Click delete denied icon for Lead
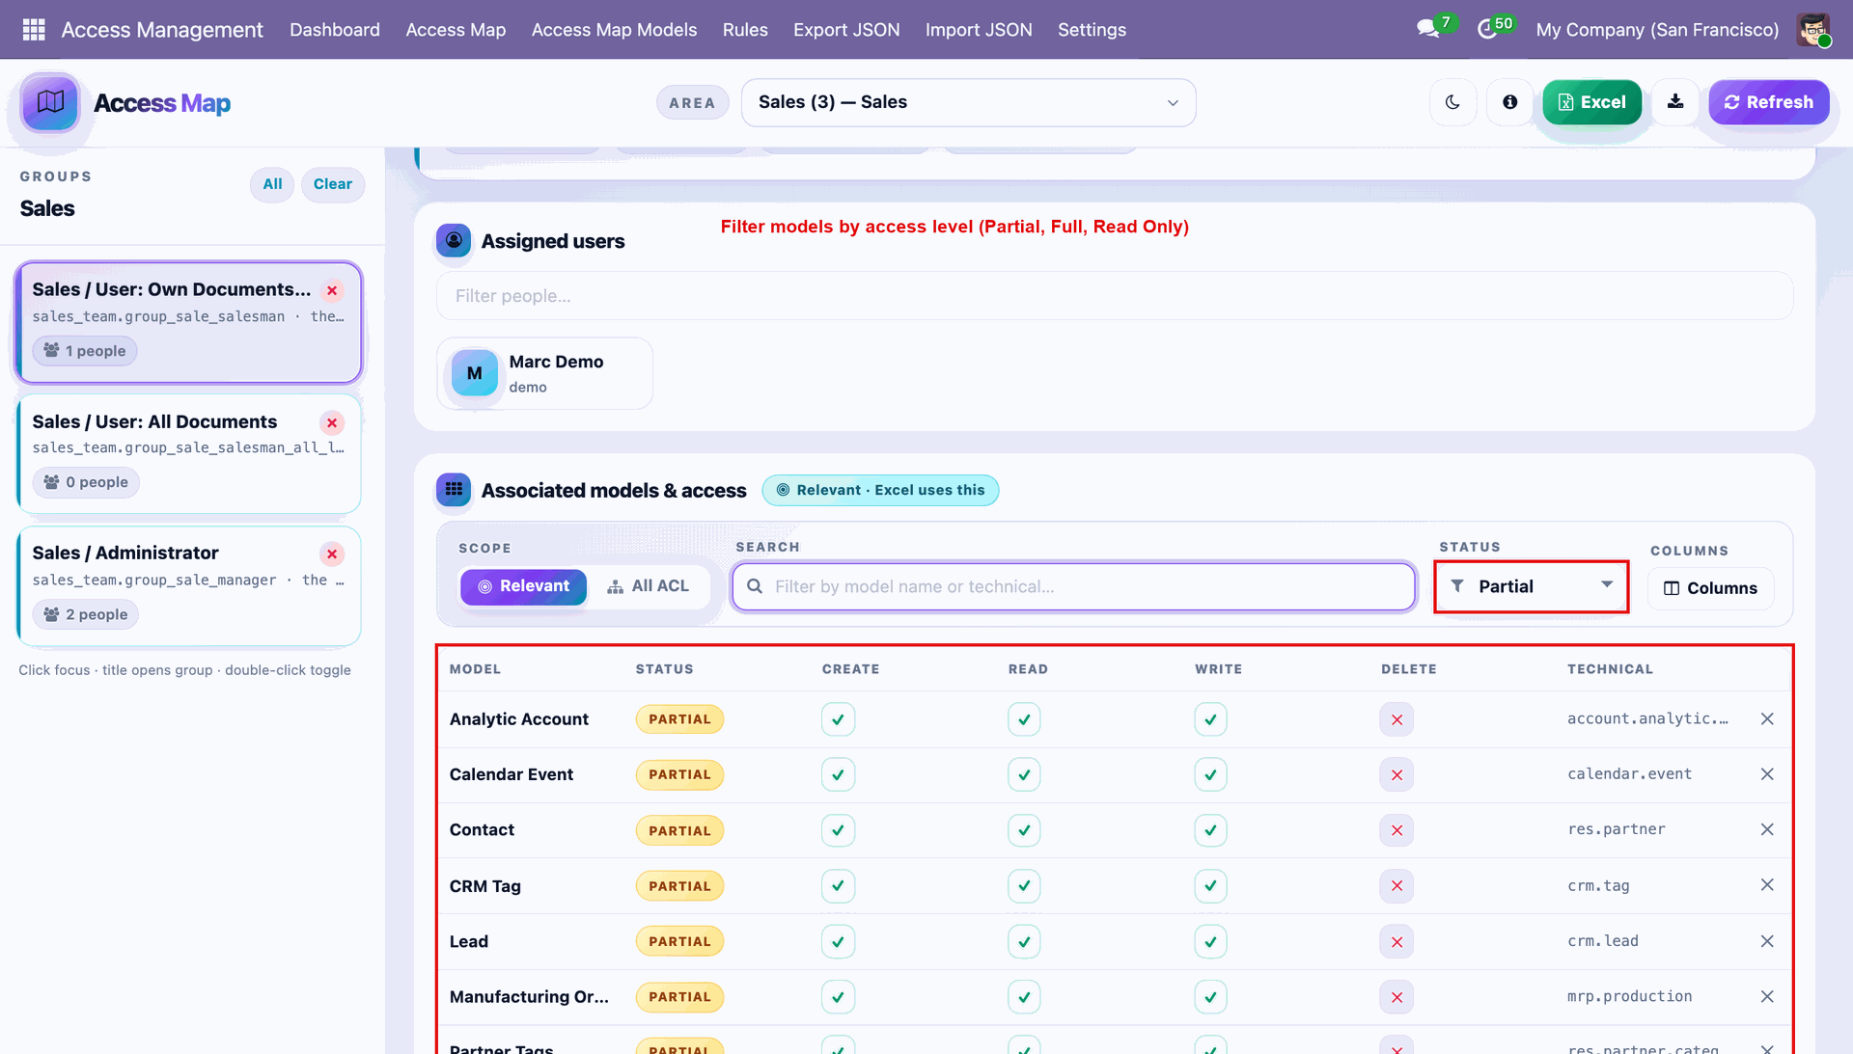Screen dimensions: 1853x1054 [x=1397, y=941]
